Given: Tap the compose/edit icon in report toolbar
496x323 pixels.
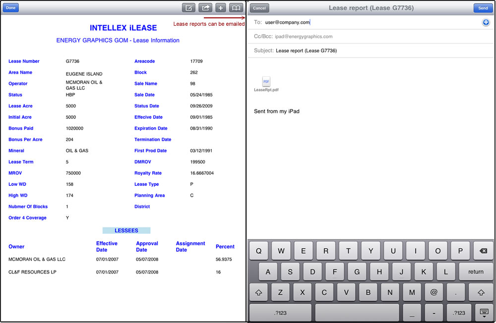Looking at the screenshot, I should [188, 7].
